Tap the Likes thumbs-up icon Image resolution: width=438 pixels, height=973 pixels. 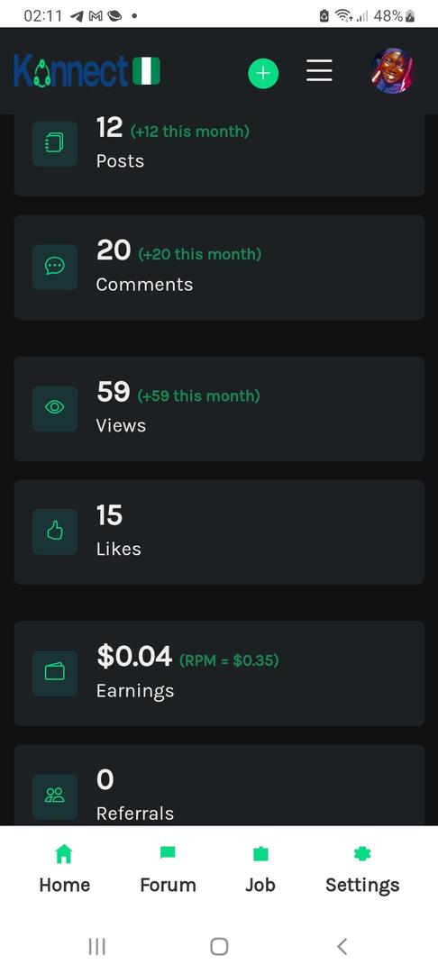[x=55, y=532]
